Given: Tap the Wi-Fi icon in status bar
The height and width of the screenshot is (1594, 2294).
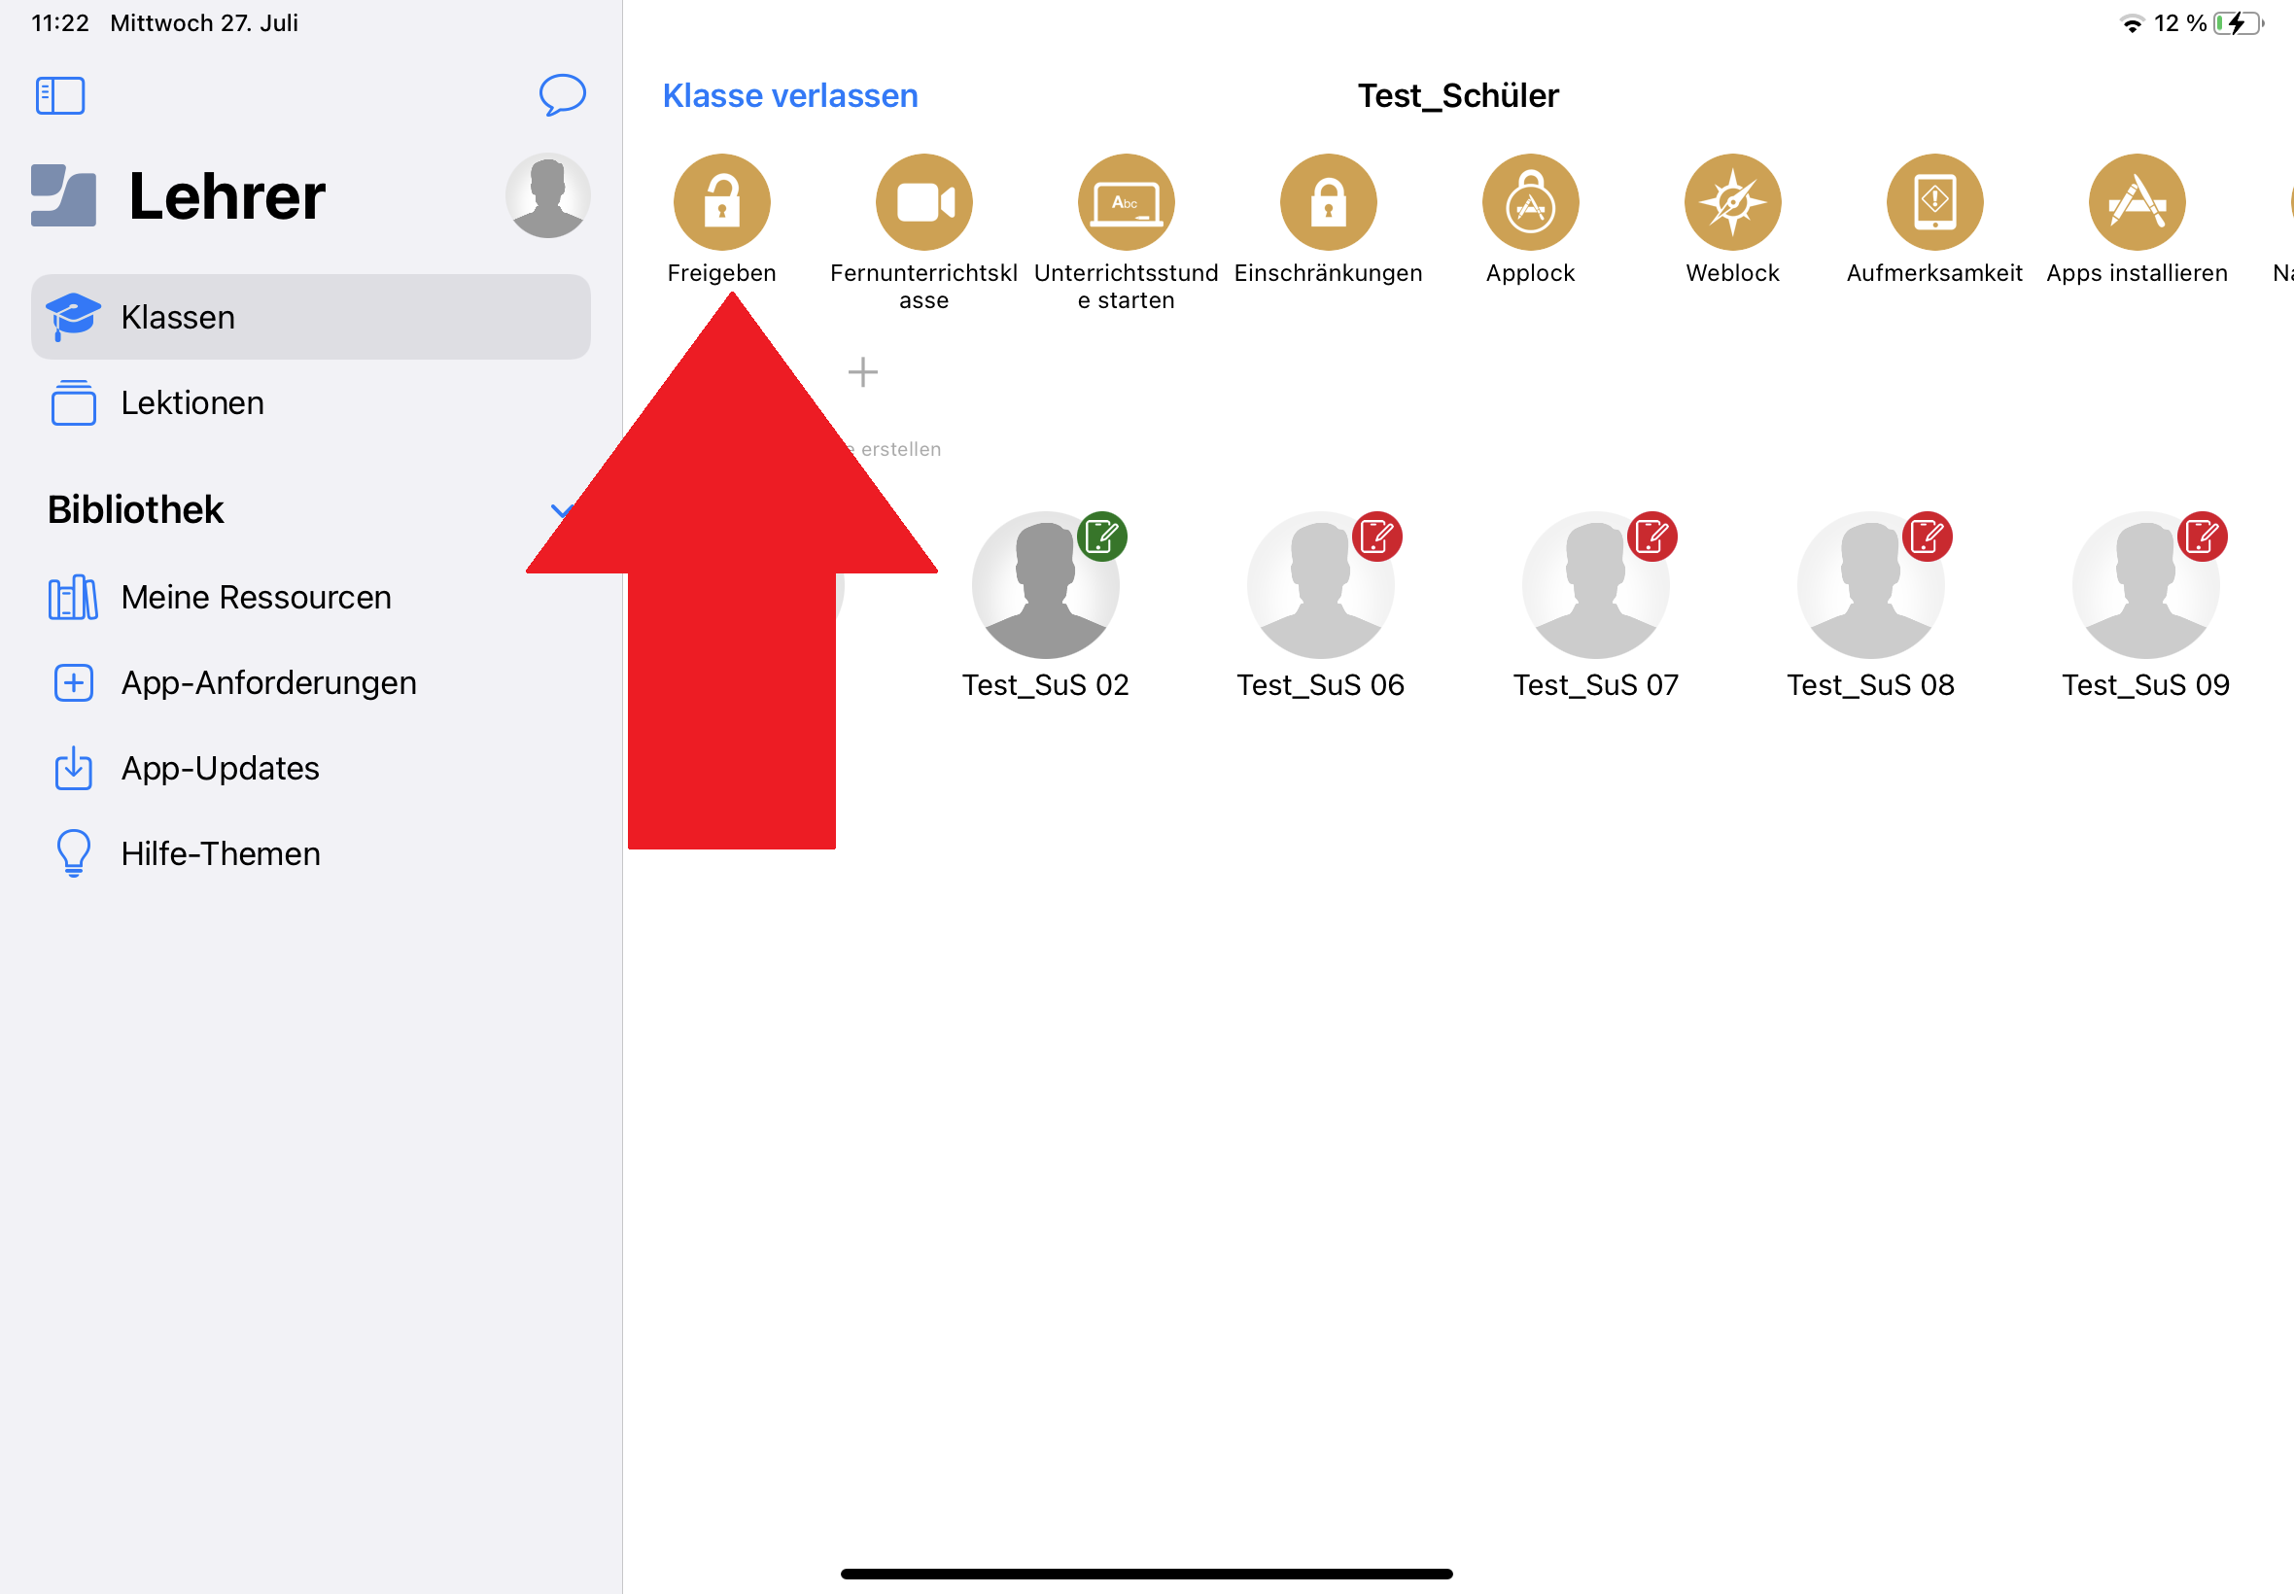Looking at the screenshot, I should coord(2132,24).
